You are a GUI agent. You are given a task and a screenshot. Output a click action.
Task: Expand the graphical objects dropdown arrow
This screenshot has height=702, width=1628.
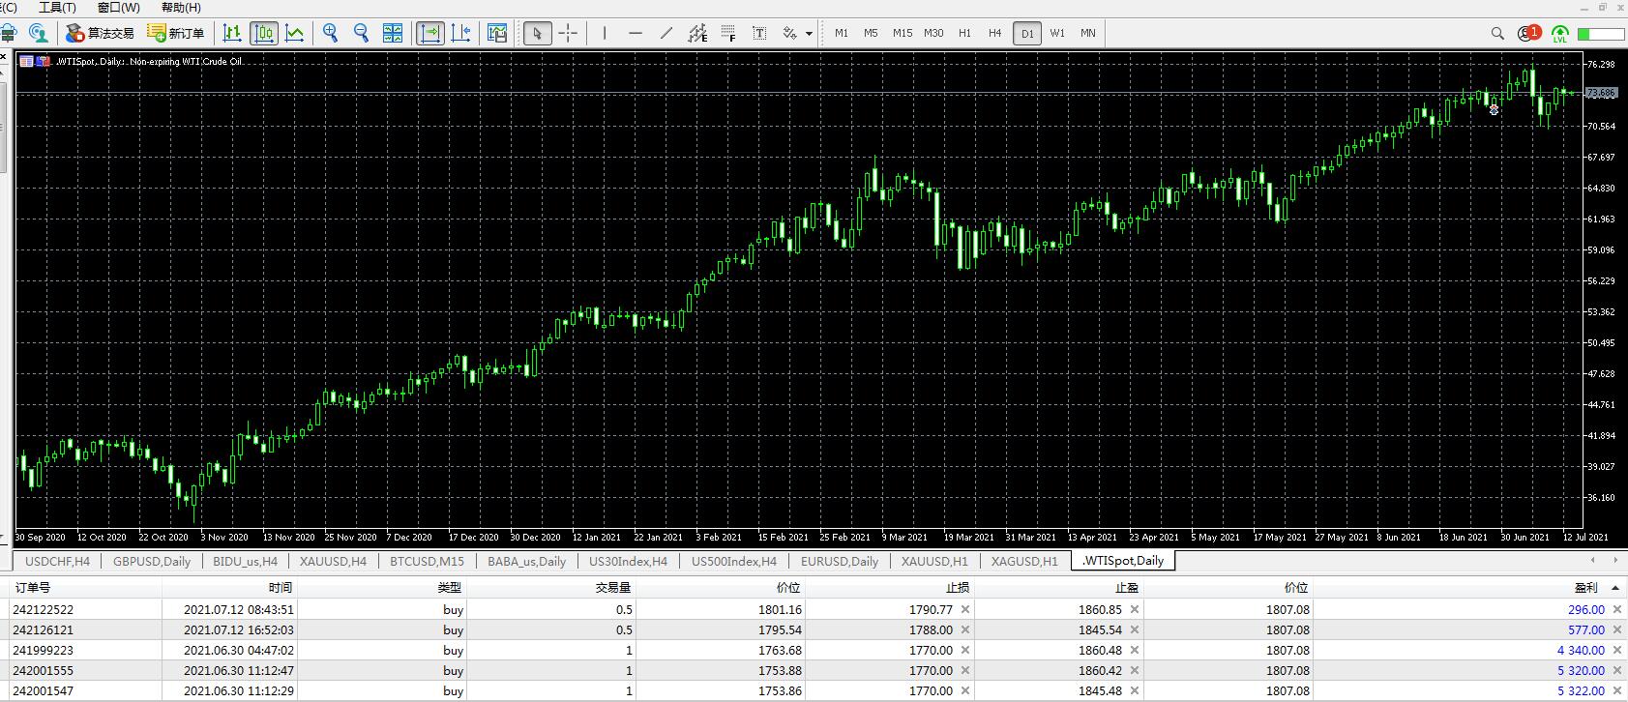pos(809,34)
